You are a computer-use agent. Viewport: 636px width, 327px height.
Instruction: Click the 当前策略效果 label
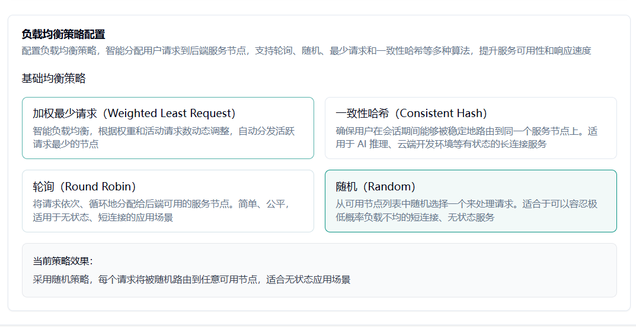click(x=63, y=261)
